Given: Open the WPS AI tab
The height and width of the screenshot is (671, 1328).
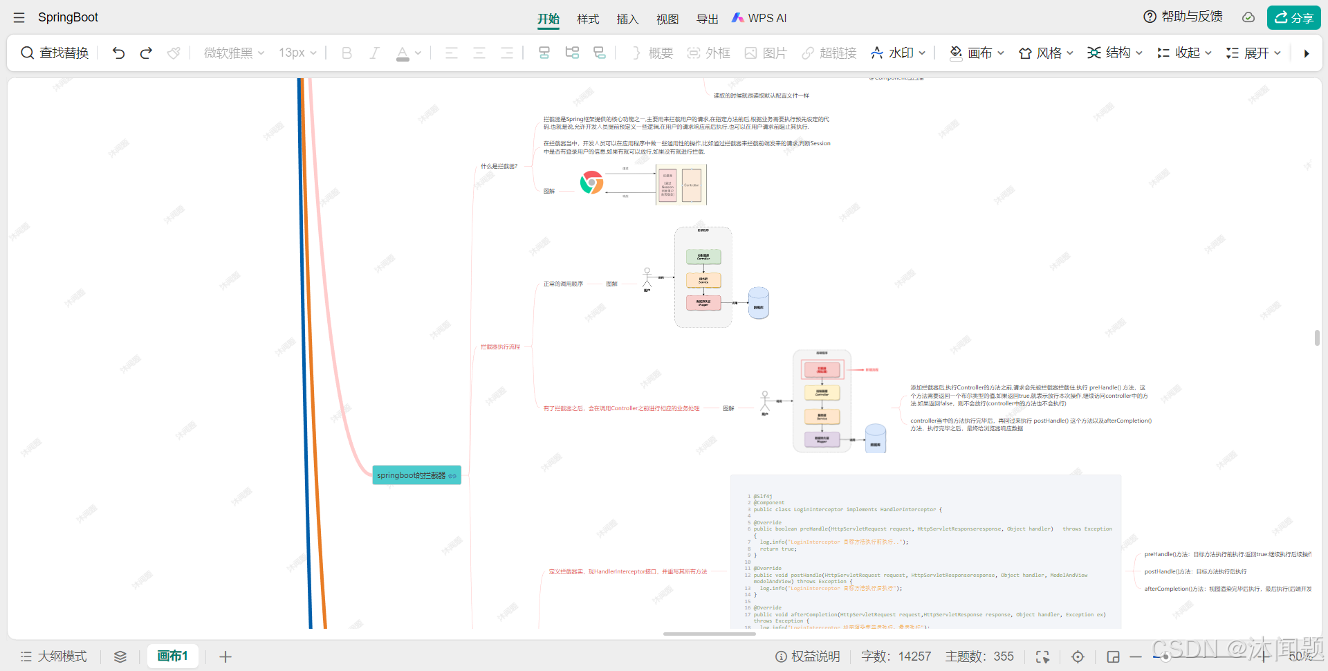Looking at the screenshot, I should pos(759,18).
